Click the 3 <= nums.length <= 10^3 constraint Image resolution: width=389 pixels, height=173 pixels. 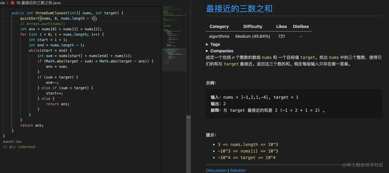pos(248,144)
